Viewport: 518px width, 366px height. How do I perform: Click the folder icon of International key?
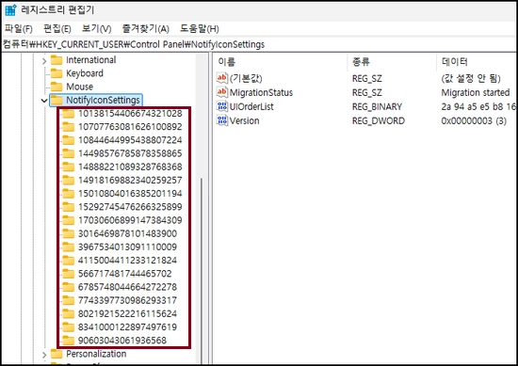click(x=57, y=60)
